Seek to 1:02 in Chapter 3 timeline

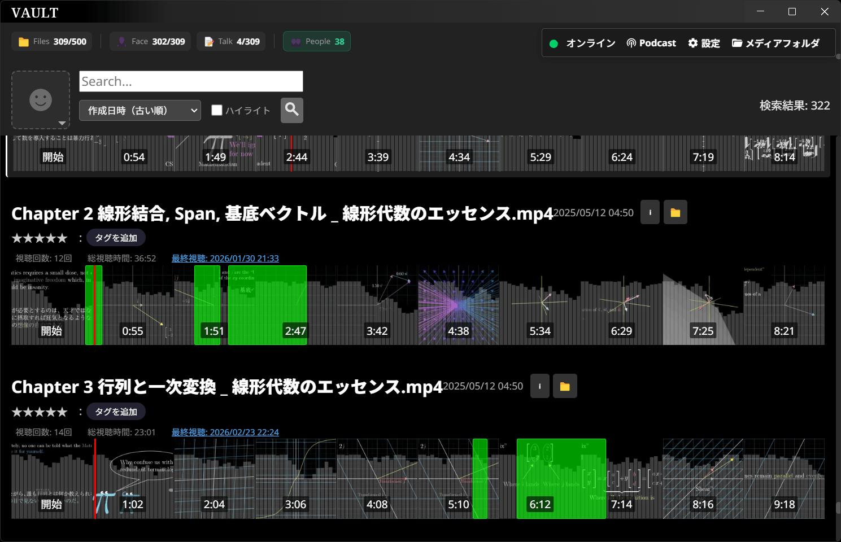tap(133, 504)
